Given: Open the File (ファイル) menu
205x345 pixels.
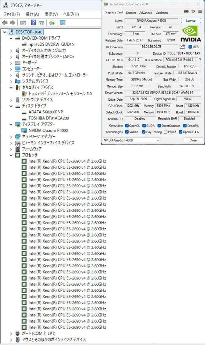Looking at the screenshot, I should (11, 14).
